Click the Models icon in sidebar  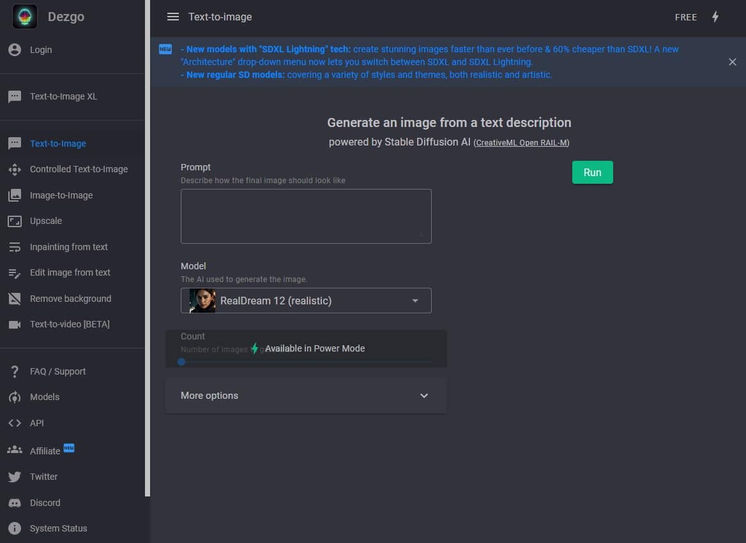[x=15, y=397]
